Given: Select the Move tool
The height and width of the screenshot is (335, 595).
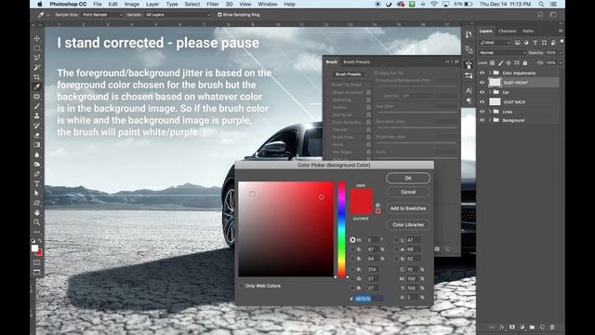Looking at the screenshot, I should (37, 38).
